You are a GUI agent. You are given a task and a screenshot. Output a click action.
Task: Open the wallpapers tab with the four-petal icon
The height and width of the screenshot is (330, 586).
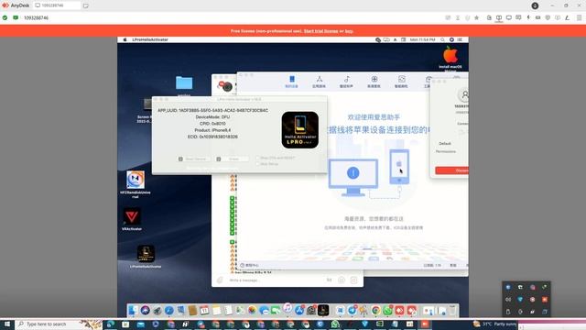(374, 82)
